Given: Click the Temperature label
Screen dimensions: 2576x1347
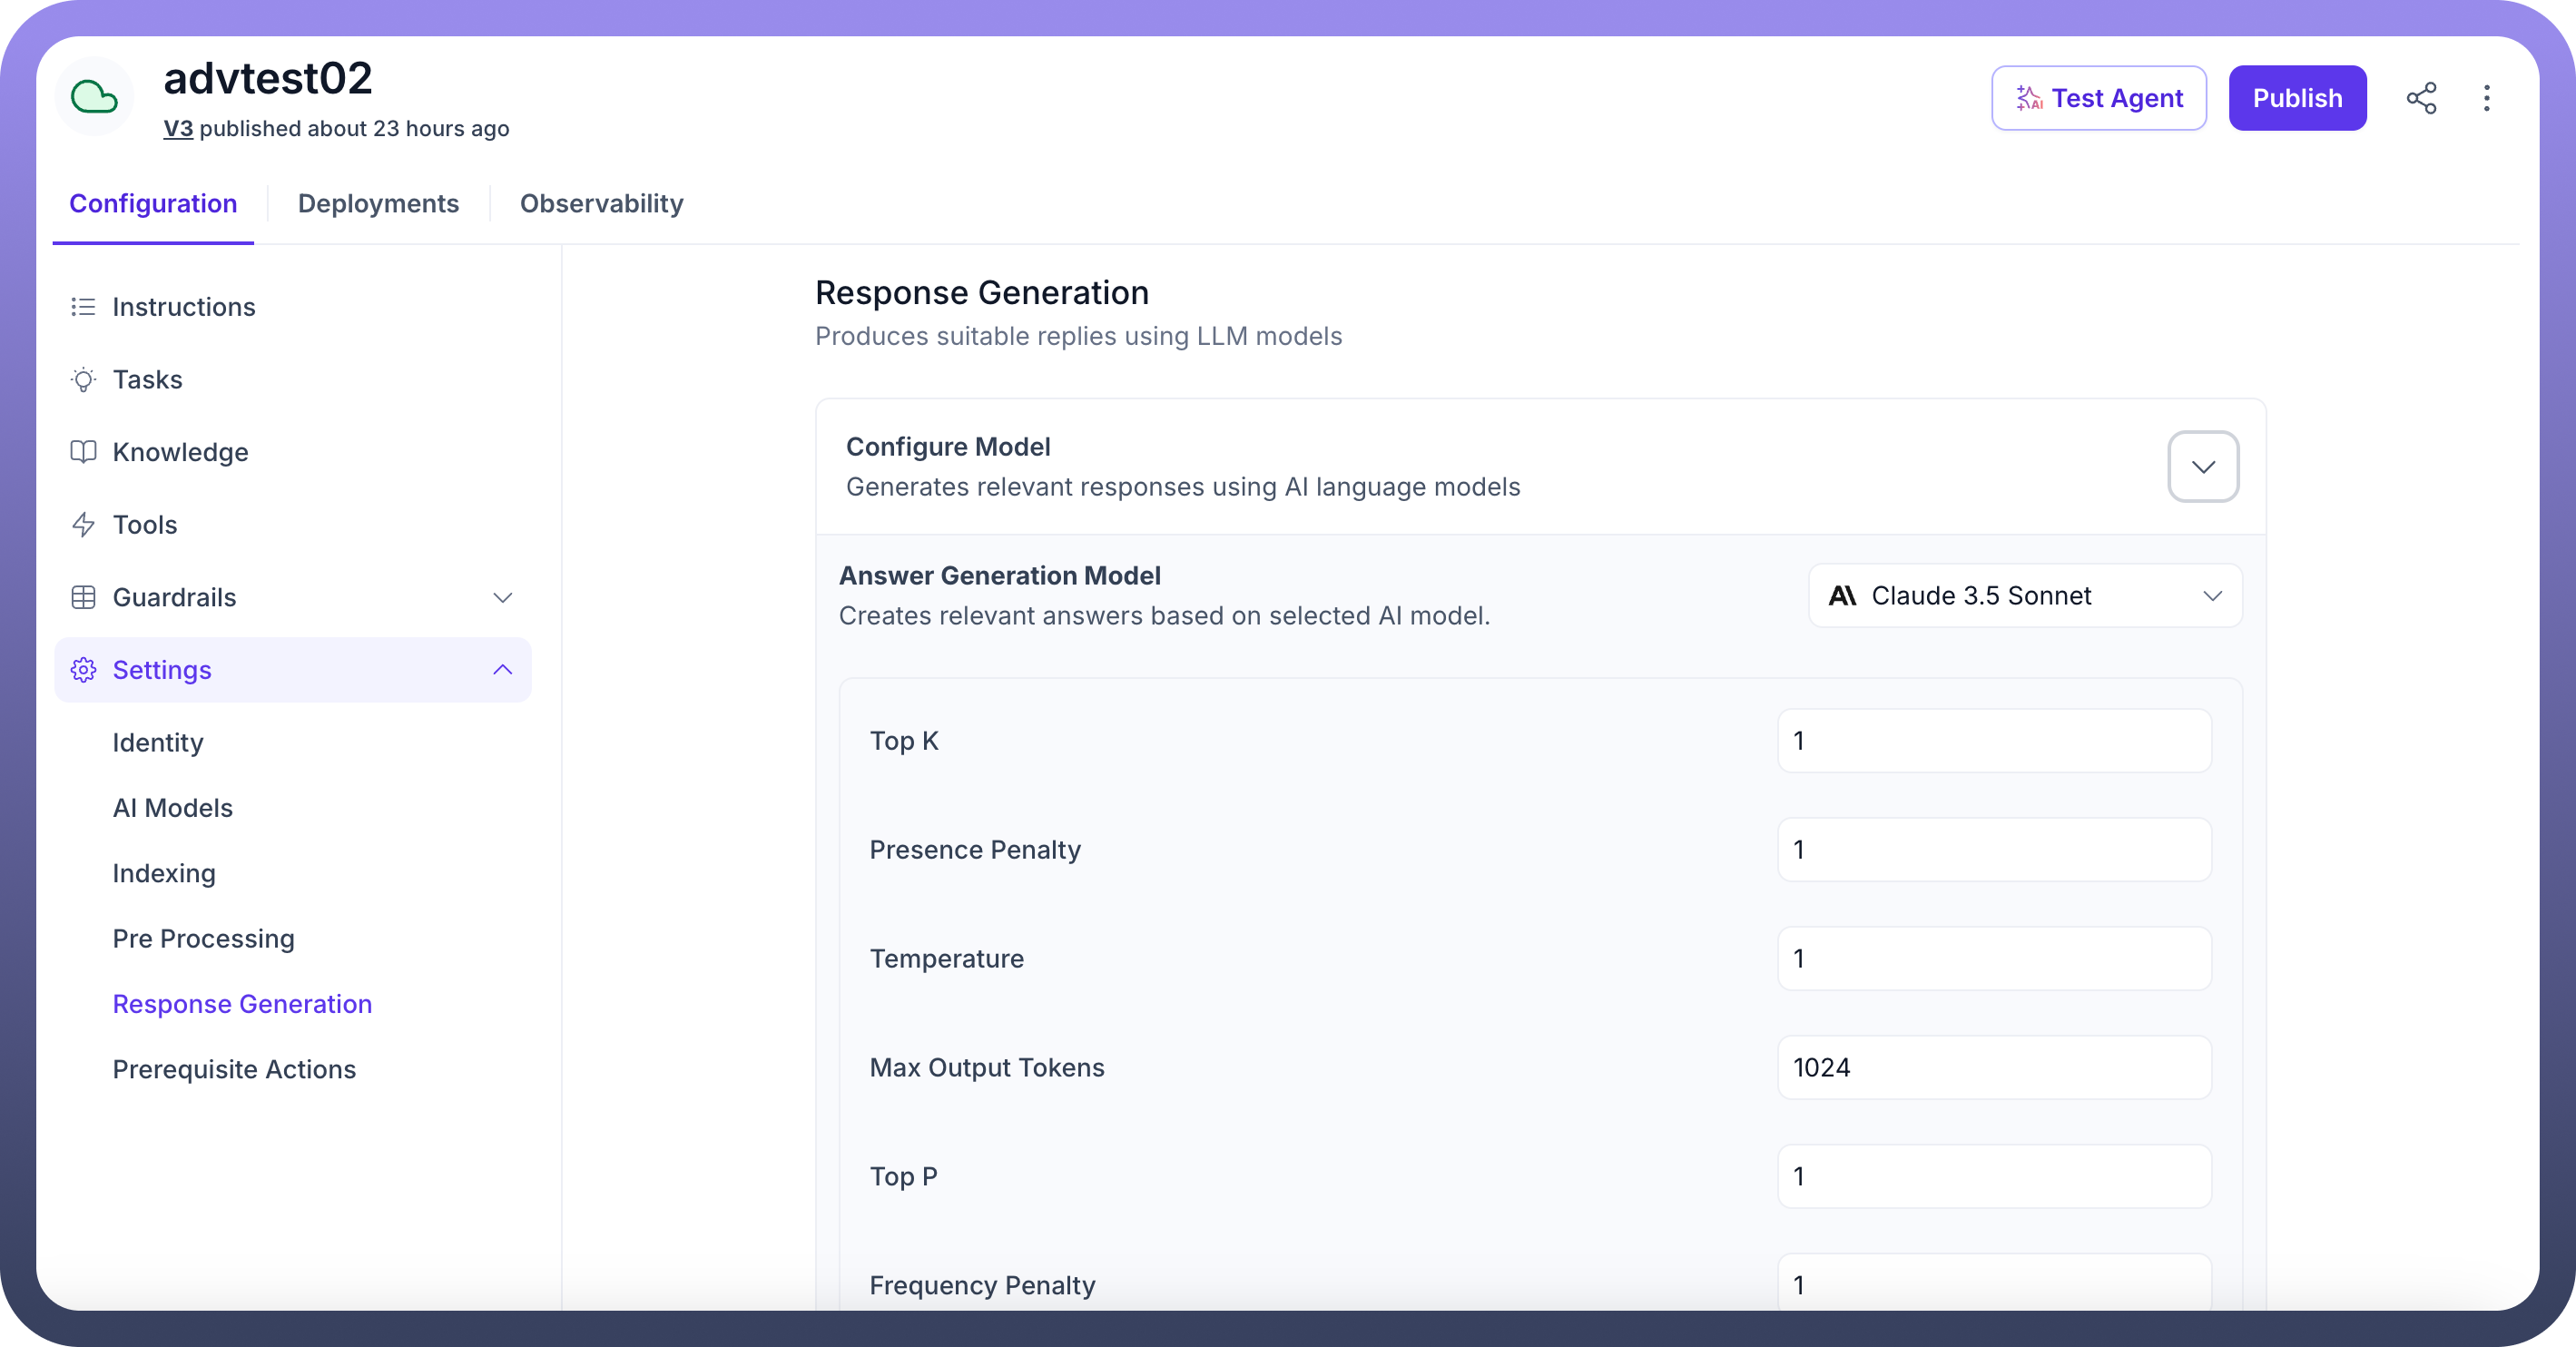Looking at the screenshot, I should tap(947, 959).
